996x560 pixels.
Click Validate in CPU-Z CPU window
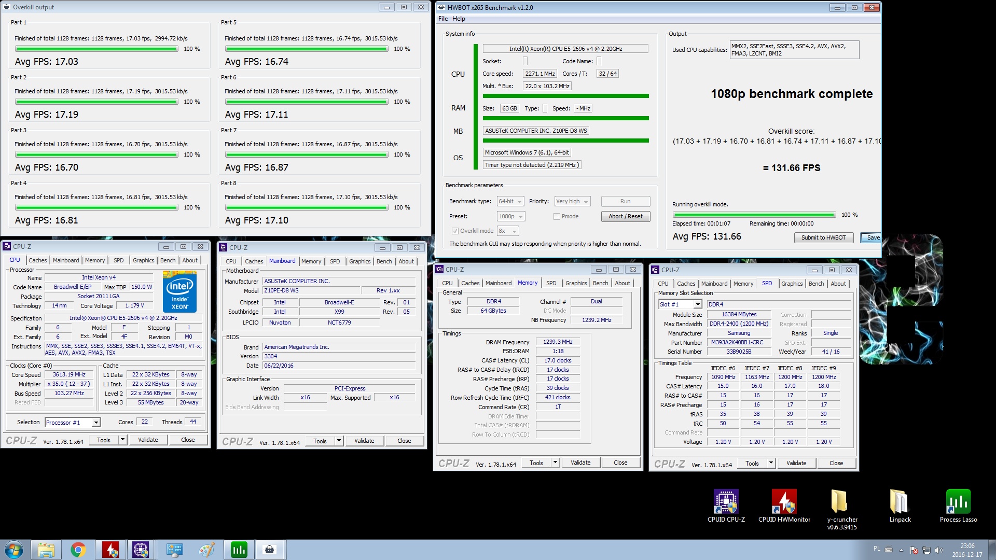pyautogui.click(x=148, y=440)
